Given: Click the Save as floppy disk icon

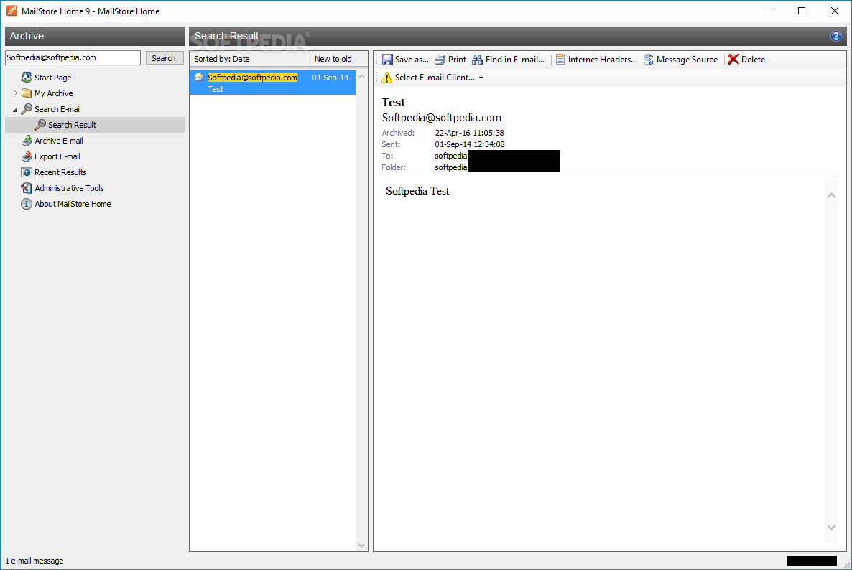Looking at the screenshot, I should coord(387,59).
